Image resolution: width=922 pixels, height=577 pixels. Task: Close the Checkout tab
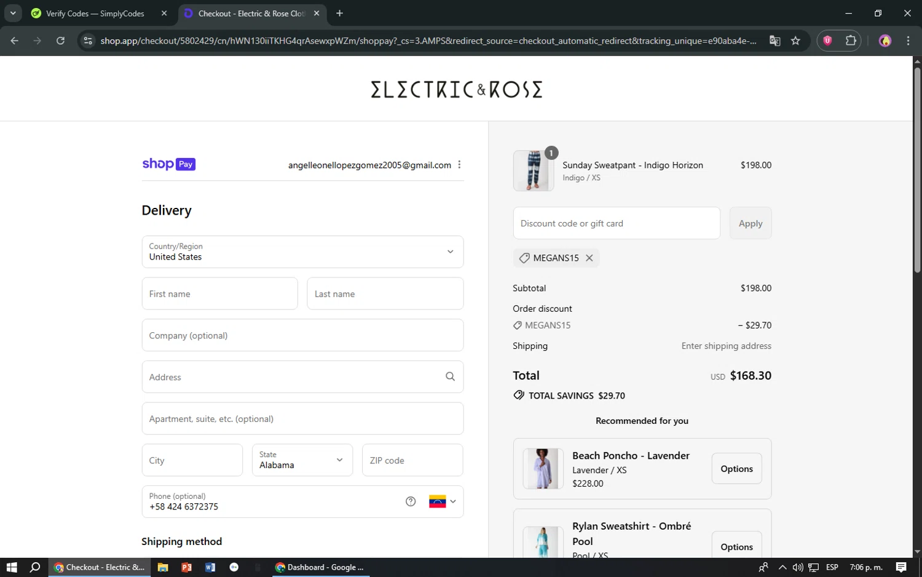pyautogui.click(x=317, y=13)
